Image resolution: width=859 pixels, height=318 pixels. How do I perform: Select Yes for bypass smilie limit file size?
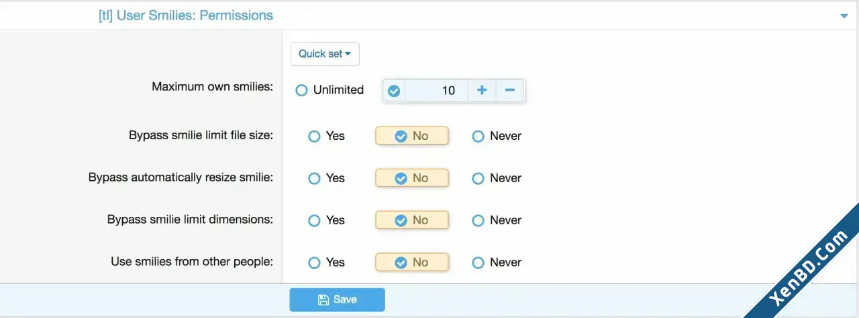pyautogui.click(x=326, y=136)
